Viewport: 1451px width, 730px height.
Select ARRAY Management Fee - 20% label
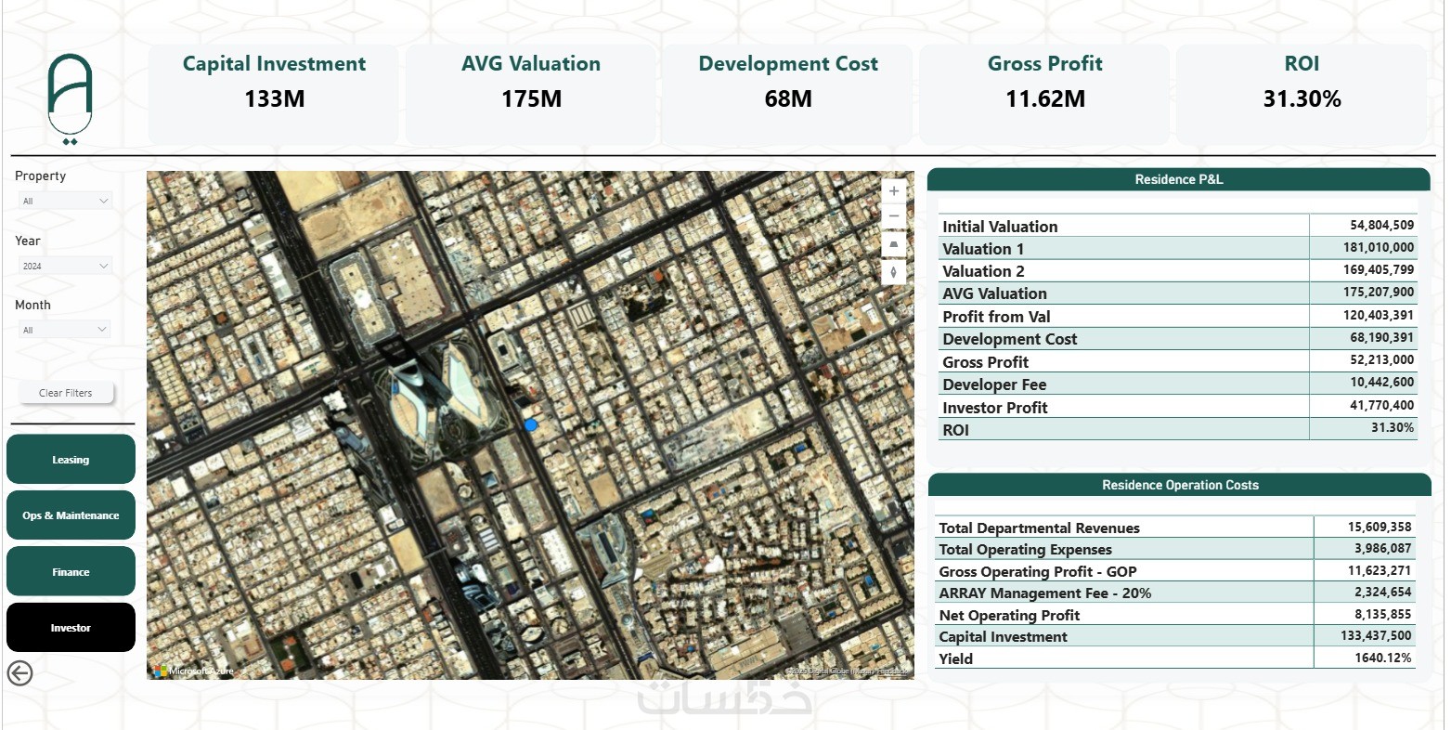(1045, 593)
